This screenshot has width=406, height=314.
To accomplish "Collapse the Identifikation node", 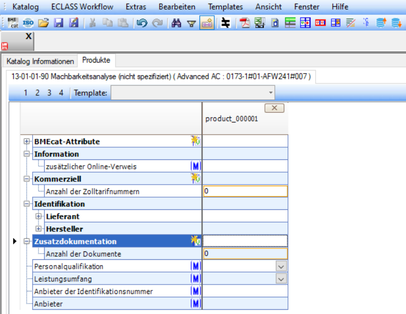I will coord(26,204).
